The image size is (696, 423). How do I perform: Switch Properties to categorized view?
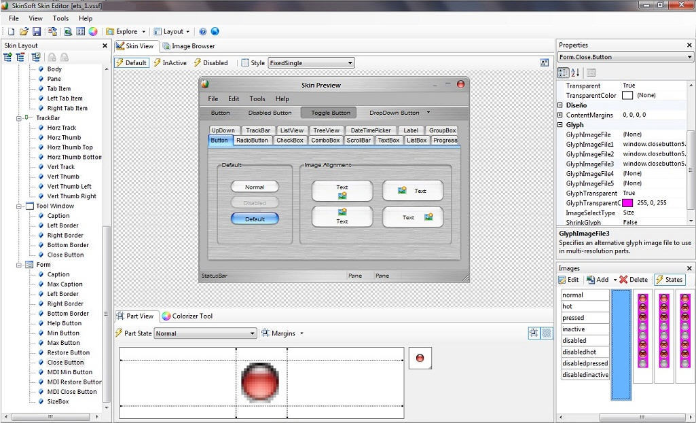(563, 73)
